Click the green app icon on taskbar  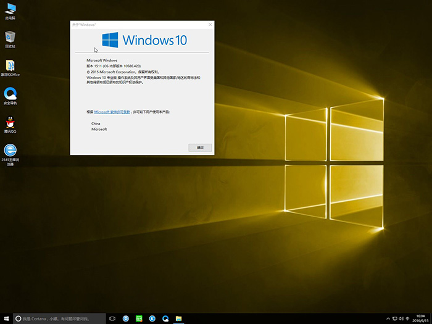[x=139, y=318]
